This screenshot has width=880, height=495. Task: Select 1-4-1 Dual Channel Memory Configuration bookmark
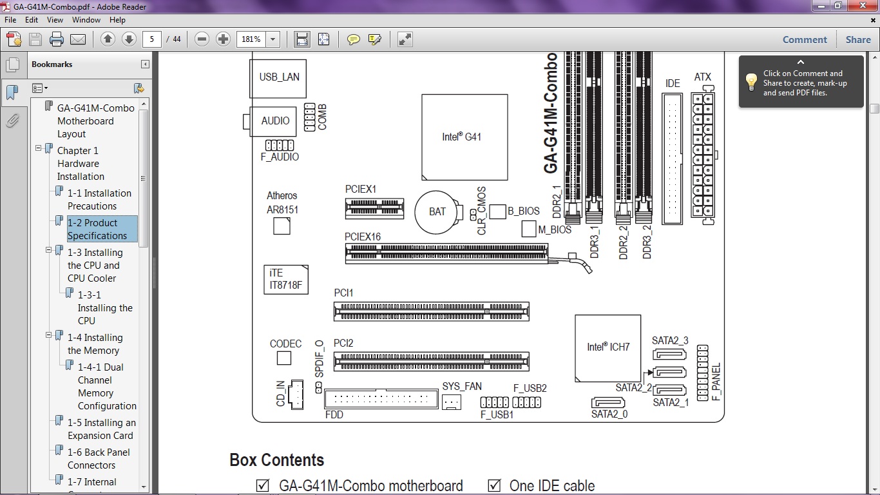(107, 387)
